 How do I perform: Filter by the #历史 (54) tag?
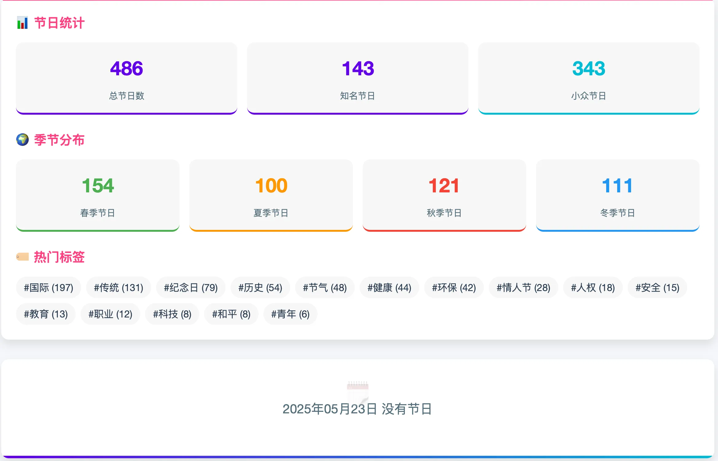pos(260,288)
